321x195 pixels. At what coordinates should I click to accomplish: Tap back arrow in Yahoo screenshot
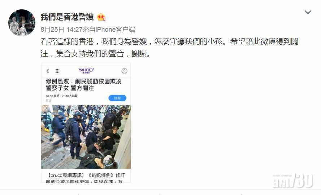tap(48, 71)
